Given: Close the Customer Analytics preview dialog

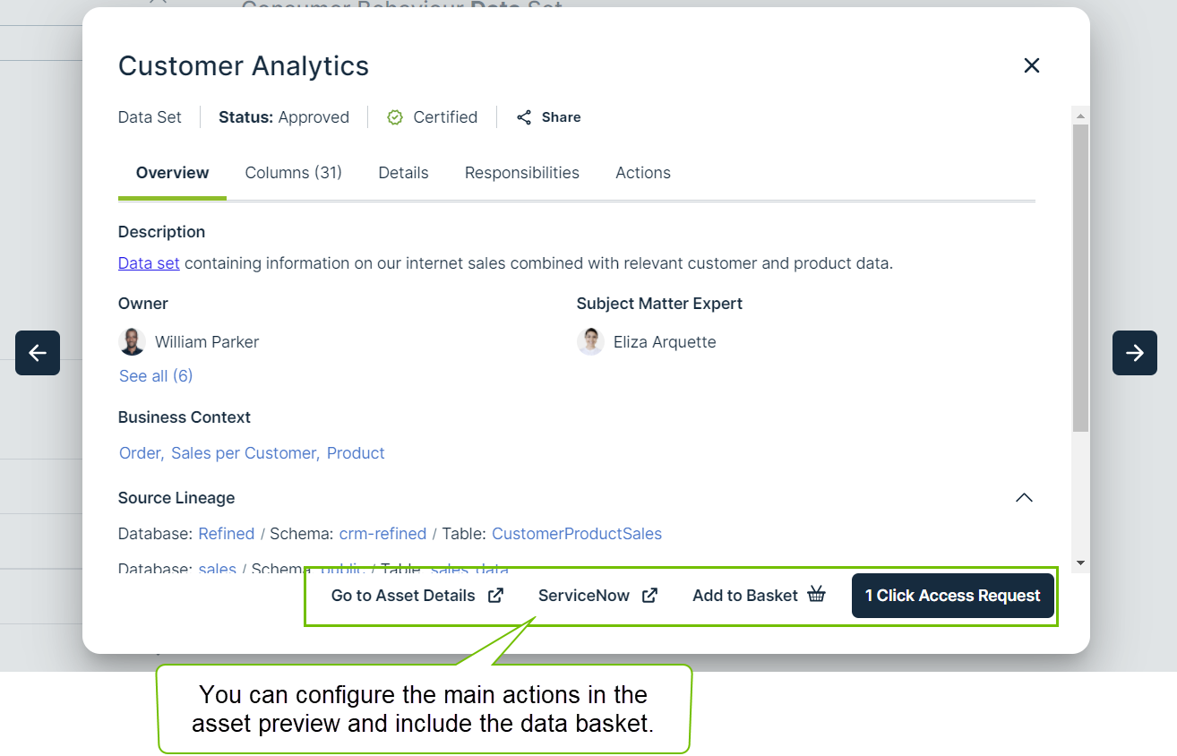Looking at the screenshot, I should click(1032, 65).
